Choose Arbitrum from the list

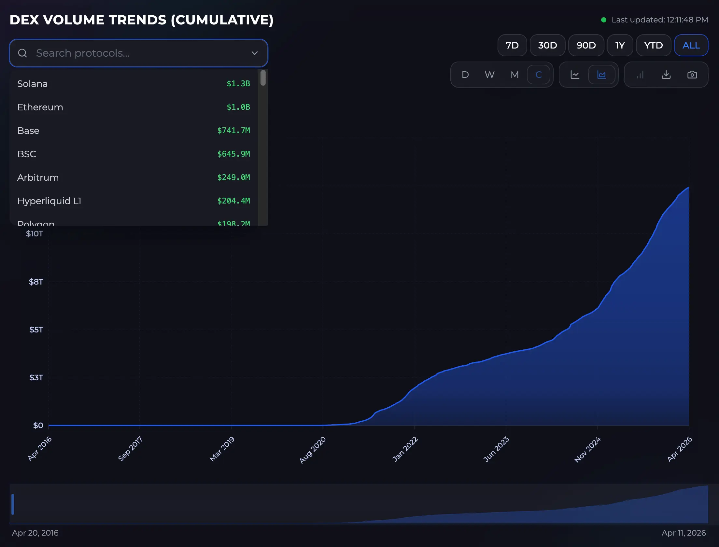(134, 177)
